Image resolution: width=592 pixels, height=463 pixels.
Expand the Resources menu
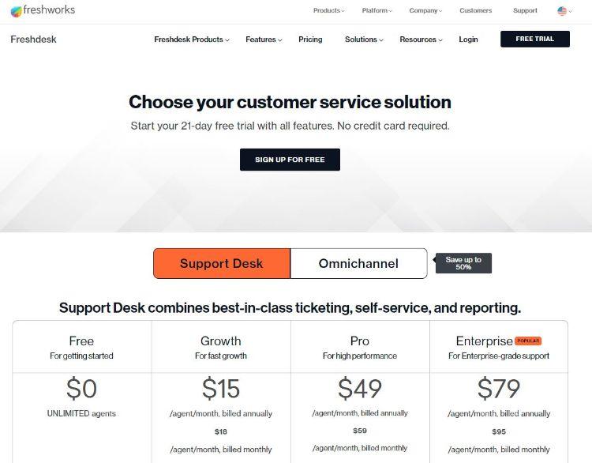(421, 40)
